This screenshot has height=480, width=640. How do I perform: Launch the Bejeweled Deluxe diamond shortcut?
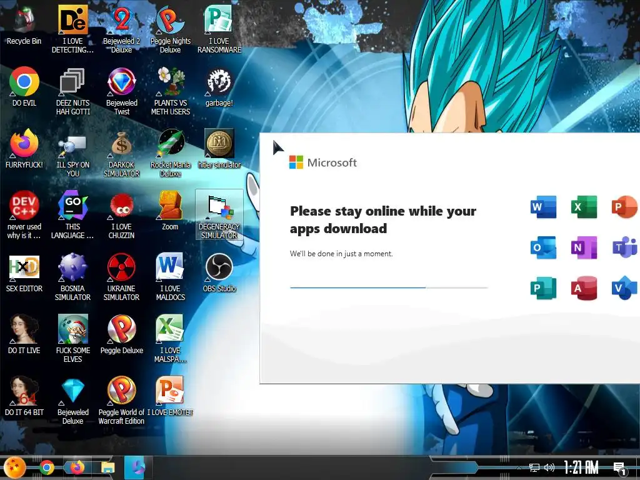[x=72, y=401]
